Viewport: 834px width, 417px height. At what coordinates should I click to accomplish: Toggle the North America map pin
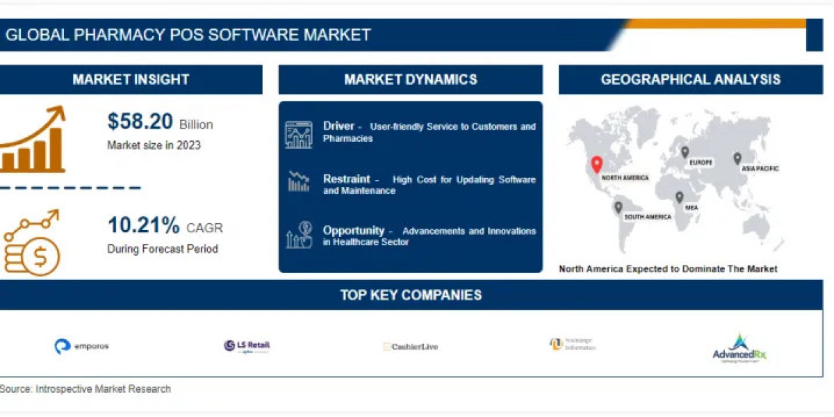click(x=596, y=166)
